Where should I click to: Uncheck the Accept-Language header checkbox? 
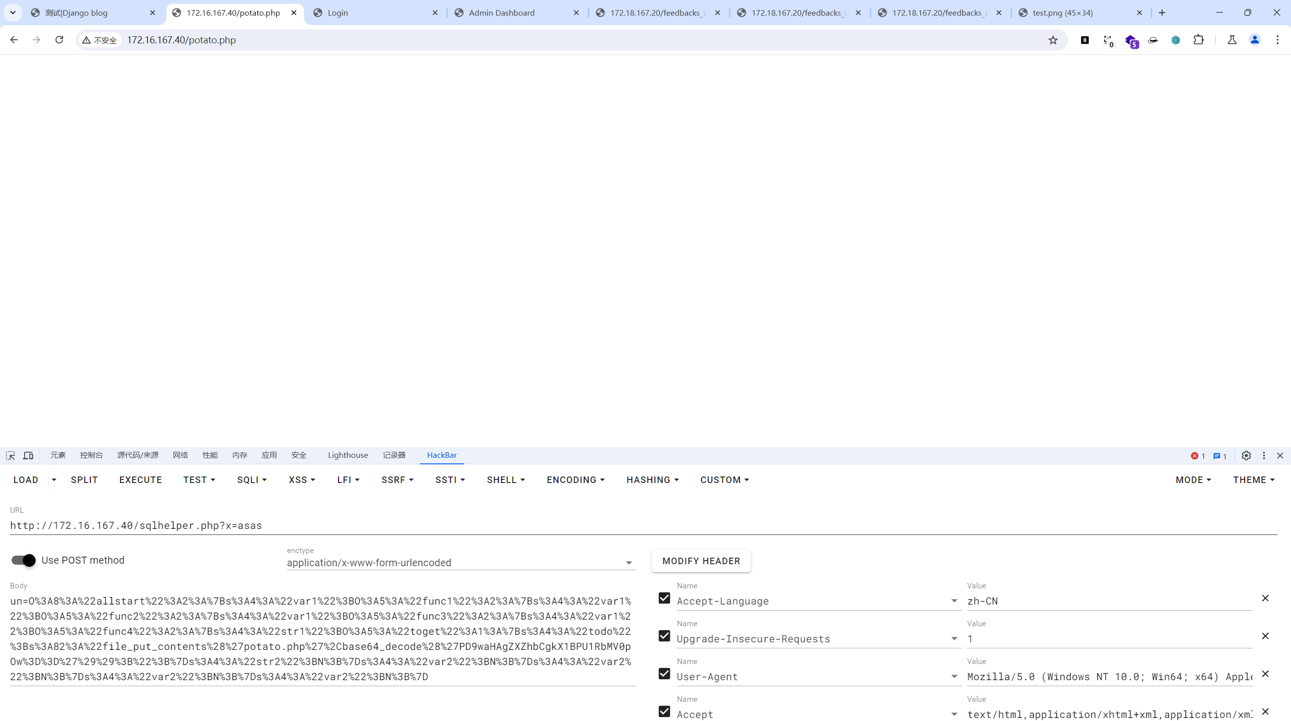coord(664,598)
